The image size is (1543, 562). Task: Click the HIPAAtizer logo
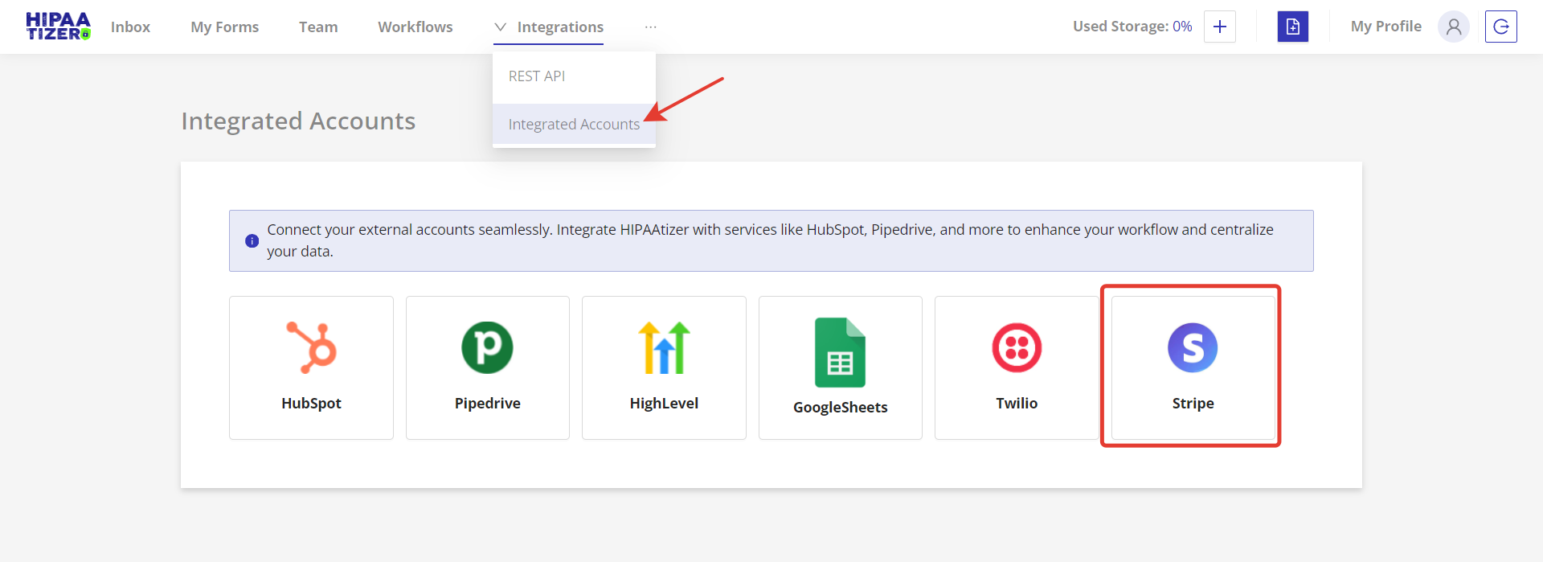[58, 27]
